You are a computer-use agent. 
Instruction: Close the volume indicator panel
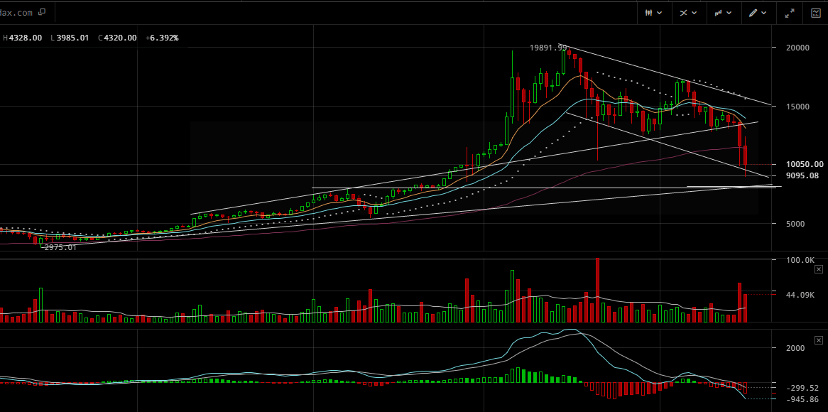818,269
